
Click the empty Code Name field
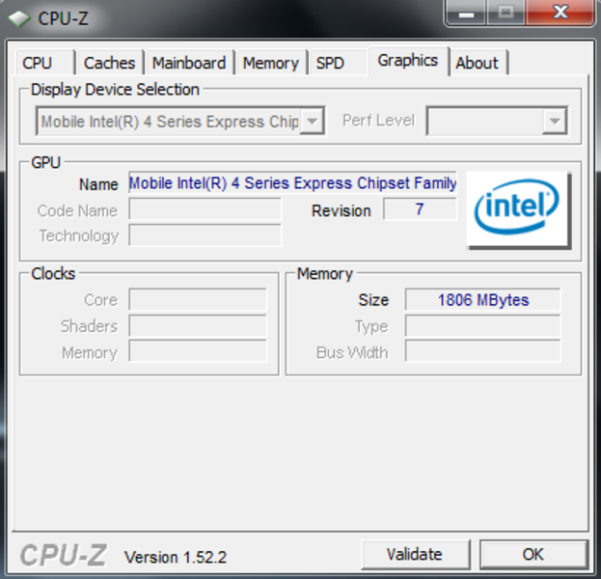[x=205, y=209]
